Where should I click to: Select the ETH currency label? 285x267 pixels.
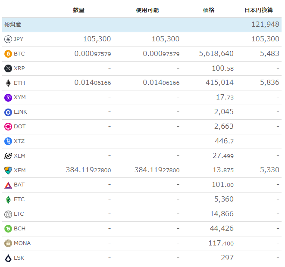pyautogui.click(x=19, y=83)
